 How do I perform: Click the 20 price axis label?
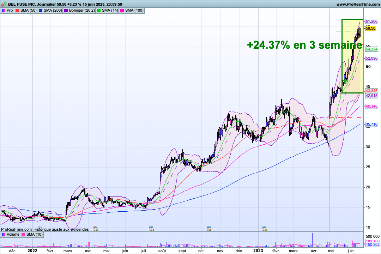point(368,187)
